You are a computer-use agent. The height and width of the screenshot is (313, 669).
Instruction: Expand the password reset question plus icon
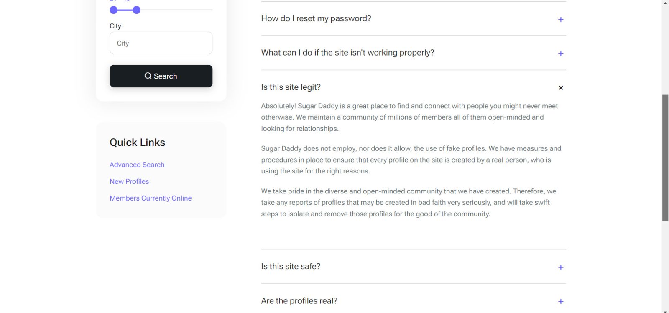(x=561, y=20)
